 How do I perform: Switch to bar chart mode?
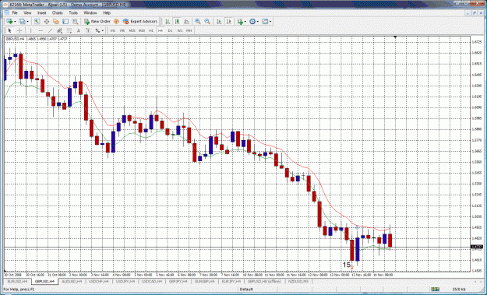(x=168, y=21)
